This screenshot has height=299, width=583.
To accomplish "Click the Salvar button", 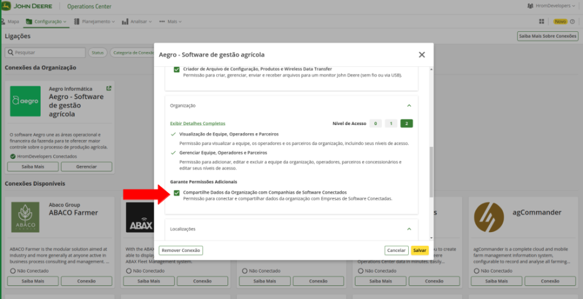I will pos(419,250).
